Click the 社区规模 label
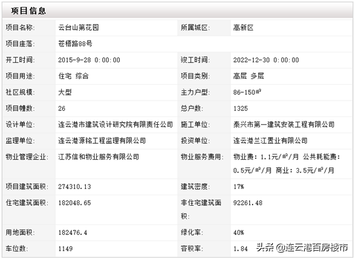Viewport: 355px width, 259px height. (20, 92)
